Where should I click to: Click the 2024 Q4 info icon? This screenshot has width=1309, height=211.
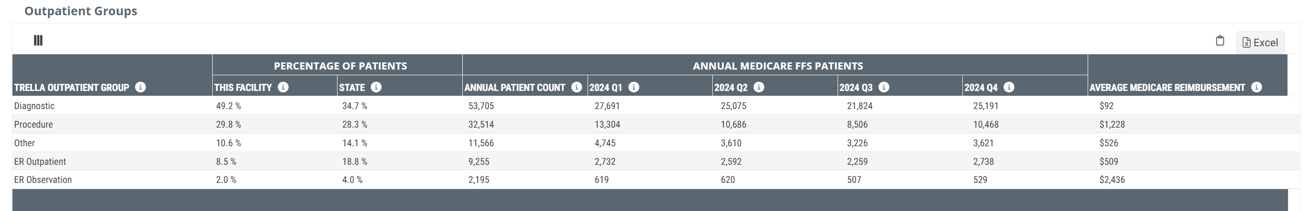pyautogui.click(x=1009, y=88)
